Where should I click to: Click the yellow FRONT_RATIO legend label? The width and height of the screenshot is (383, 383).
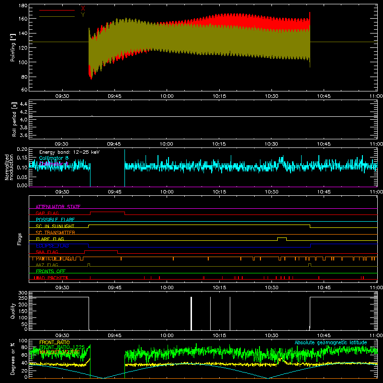click(55, 342)
